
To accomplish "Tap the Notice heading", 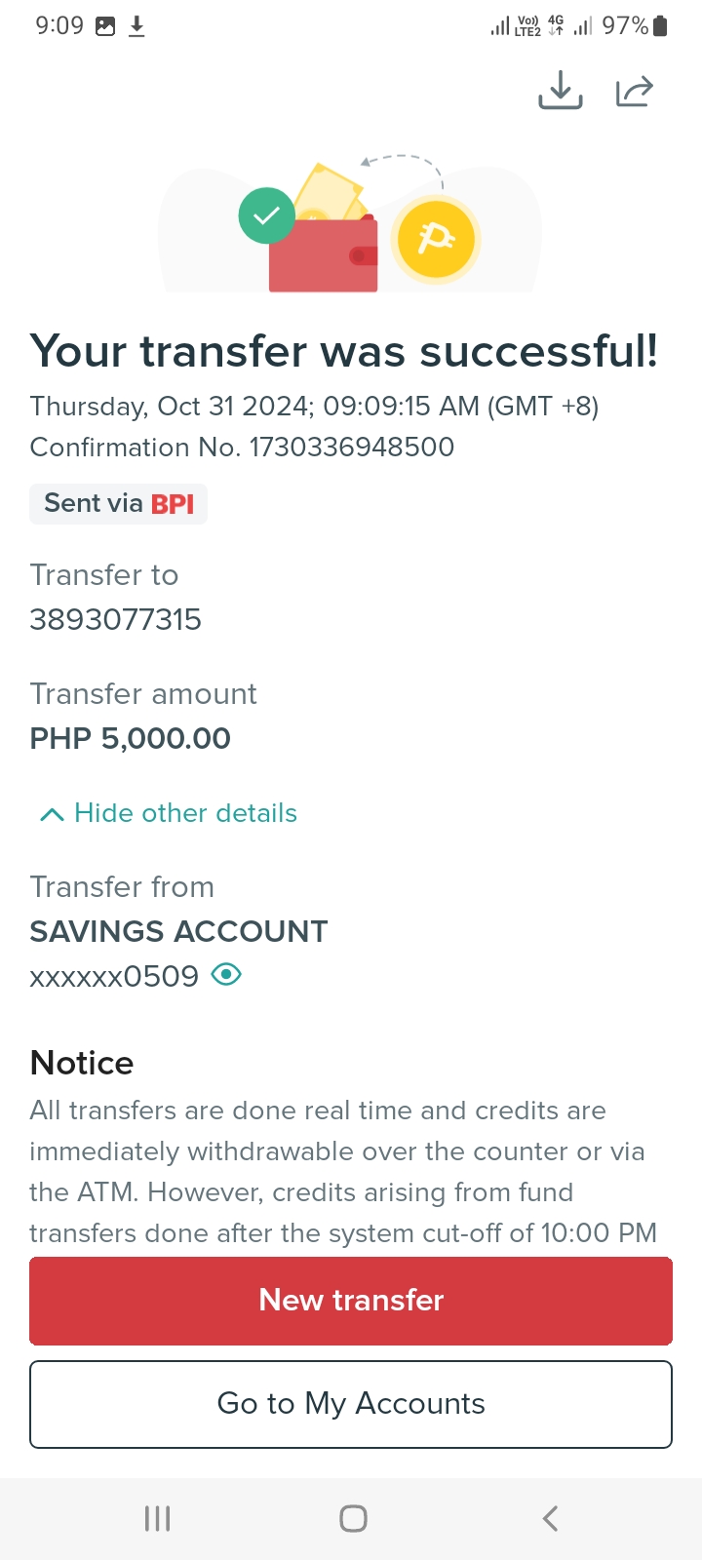I will (82, 1063).
